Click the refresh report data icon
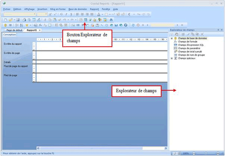 [x=133, y=25]
